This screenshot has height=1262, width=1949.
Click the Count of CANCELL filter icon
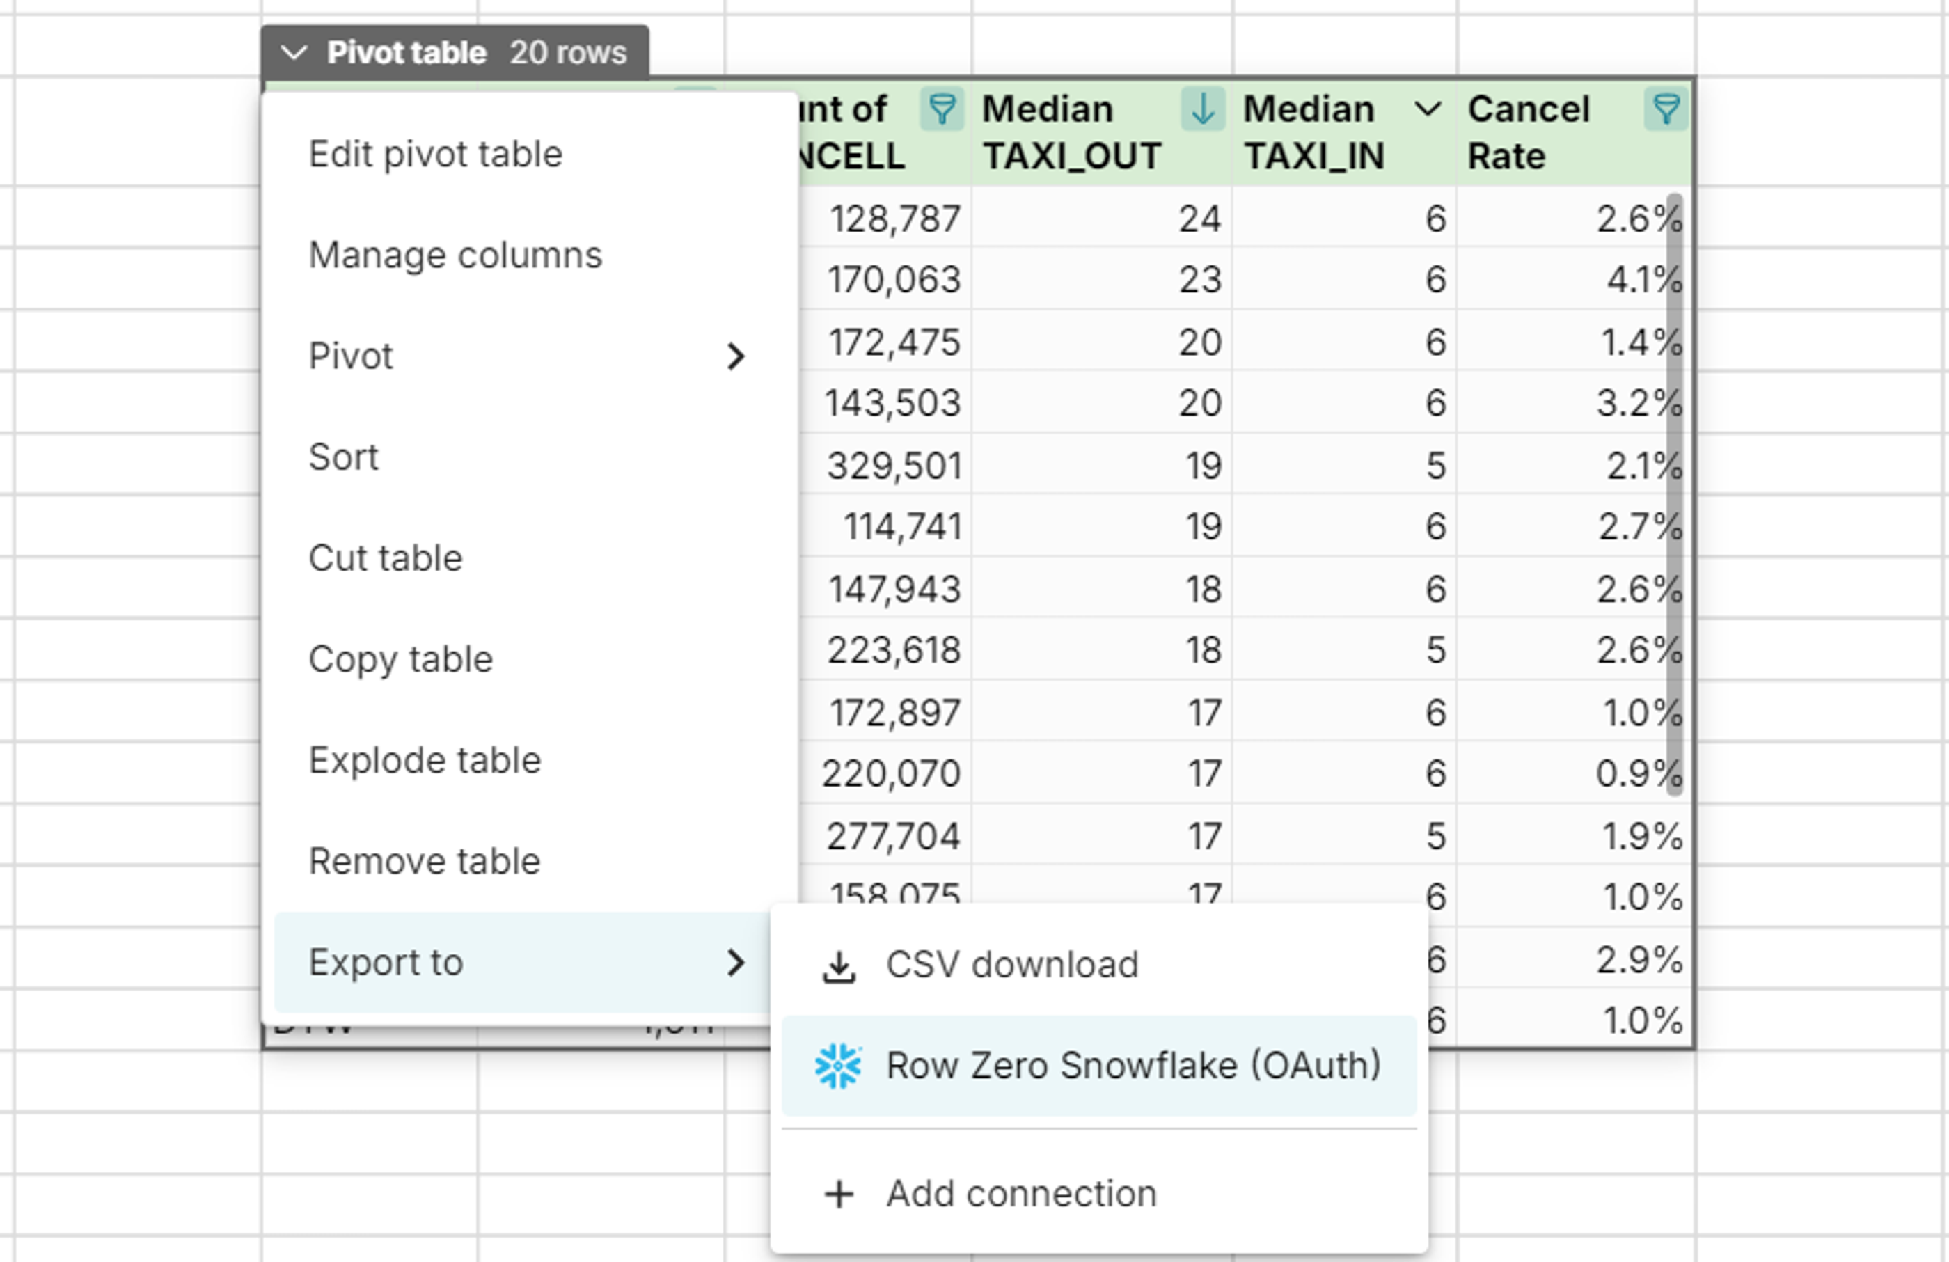(942, 109)
